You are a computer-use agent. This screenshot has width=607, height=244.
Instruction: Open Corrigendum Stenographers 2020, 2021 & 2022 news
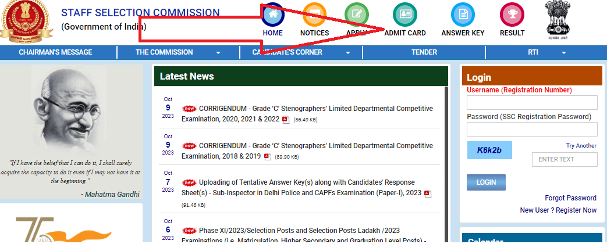coord(307,114)
